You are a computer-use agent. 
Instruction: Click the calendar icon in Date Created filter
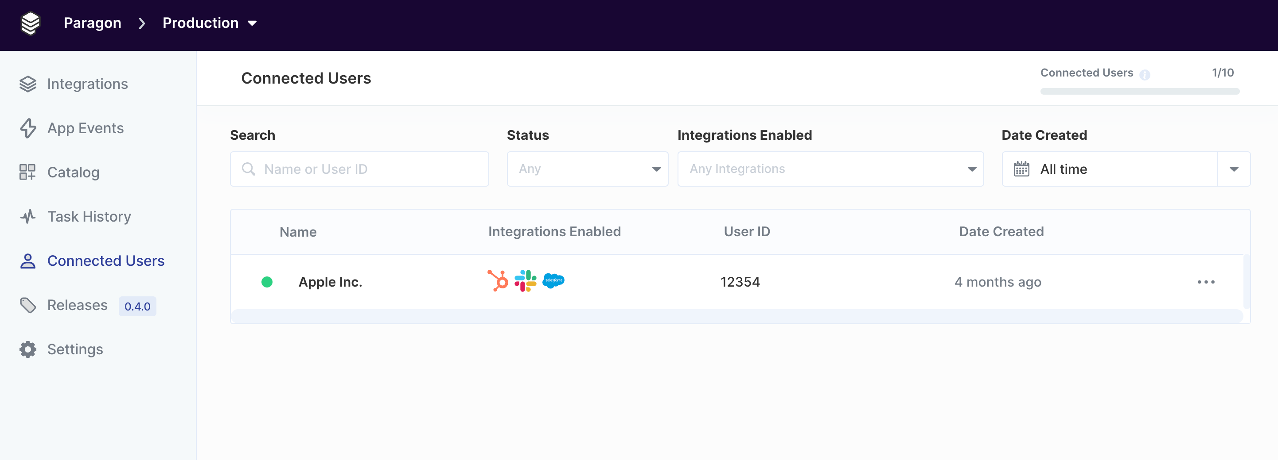click(1021, 169)
